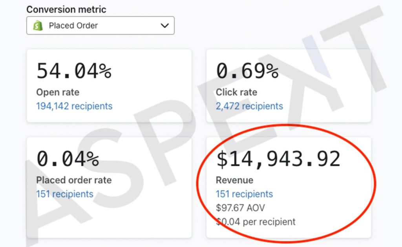402x247 pixels.
Task: Click the Shopify bag icon in dropdown
Action: click(38, 25)
